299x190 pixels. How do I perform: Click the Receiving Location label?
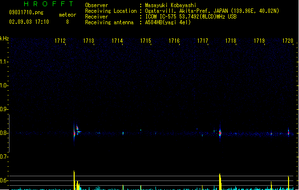tap(111, 11)
